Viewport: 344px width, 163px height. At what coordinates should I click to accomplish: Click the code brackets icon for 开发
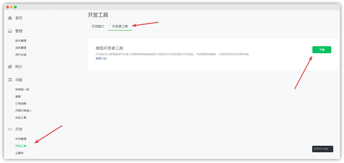10,129
